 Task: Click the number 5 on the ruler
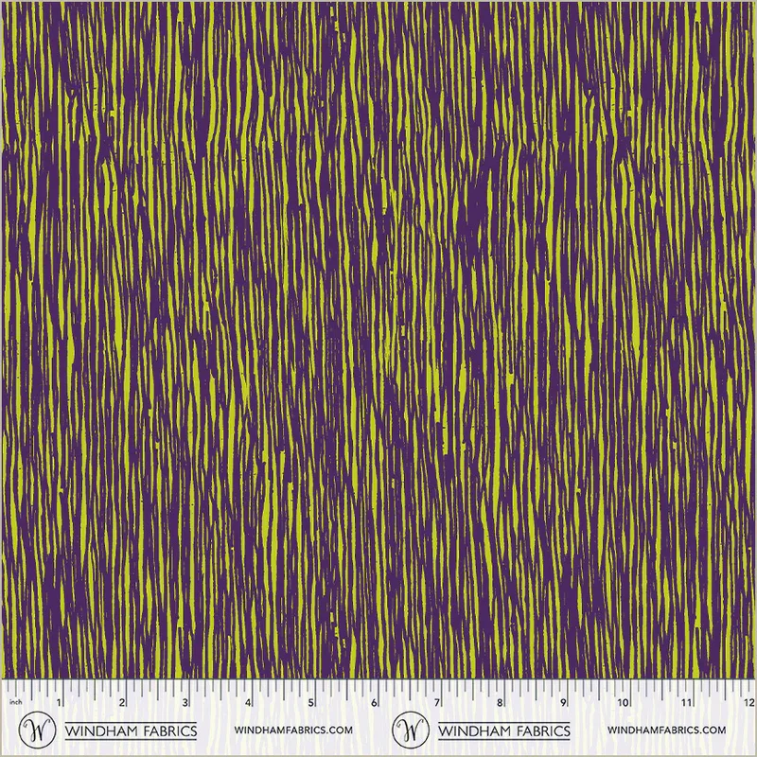(x=311, y=703)
